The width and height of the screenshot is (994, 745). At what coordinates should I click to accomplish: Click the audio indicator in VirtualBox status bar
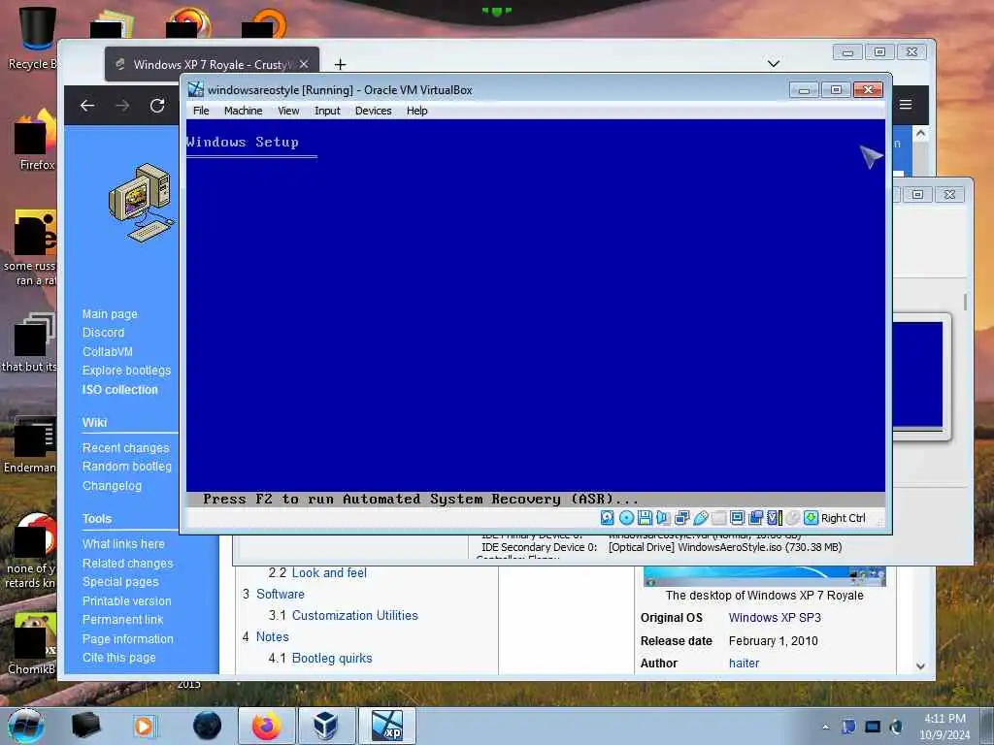[663, 518]
